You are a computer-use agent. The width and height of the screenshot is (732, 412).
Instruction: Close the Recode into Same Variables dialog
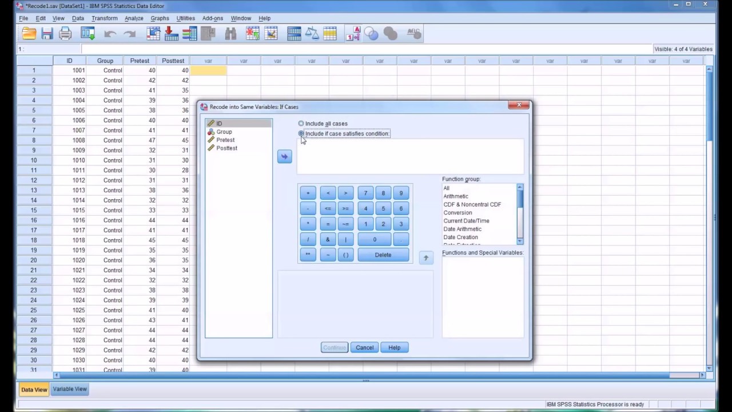(x=519, y=105)
